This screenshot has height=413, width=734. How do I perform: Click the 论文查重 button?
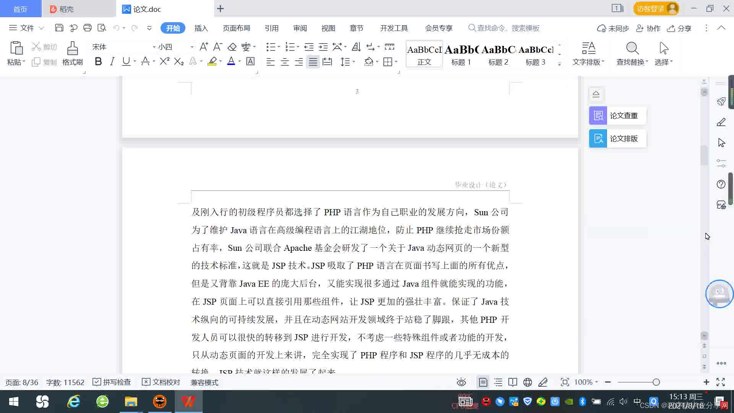[617, 115]
